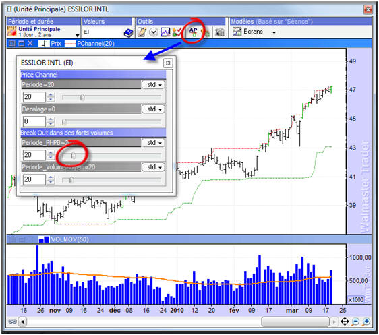
Task: Click the Modèles (Basé sur "Séance") header
Action: point(301,22)
